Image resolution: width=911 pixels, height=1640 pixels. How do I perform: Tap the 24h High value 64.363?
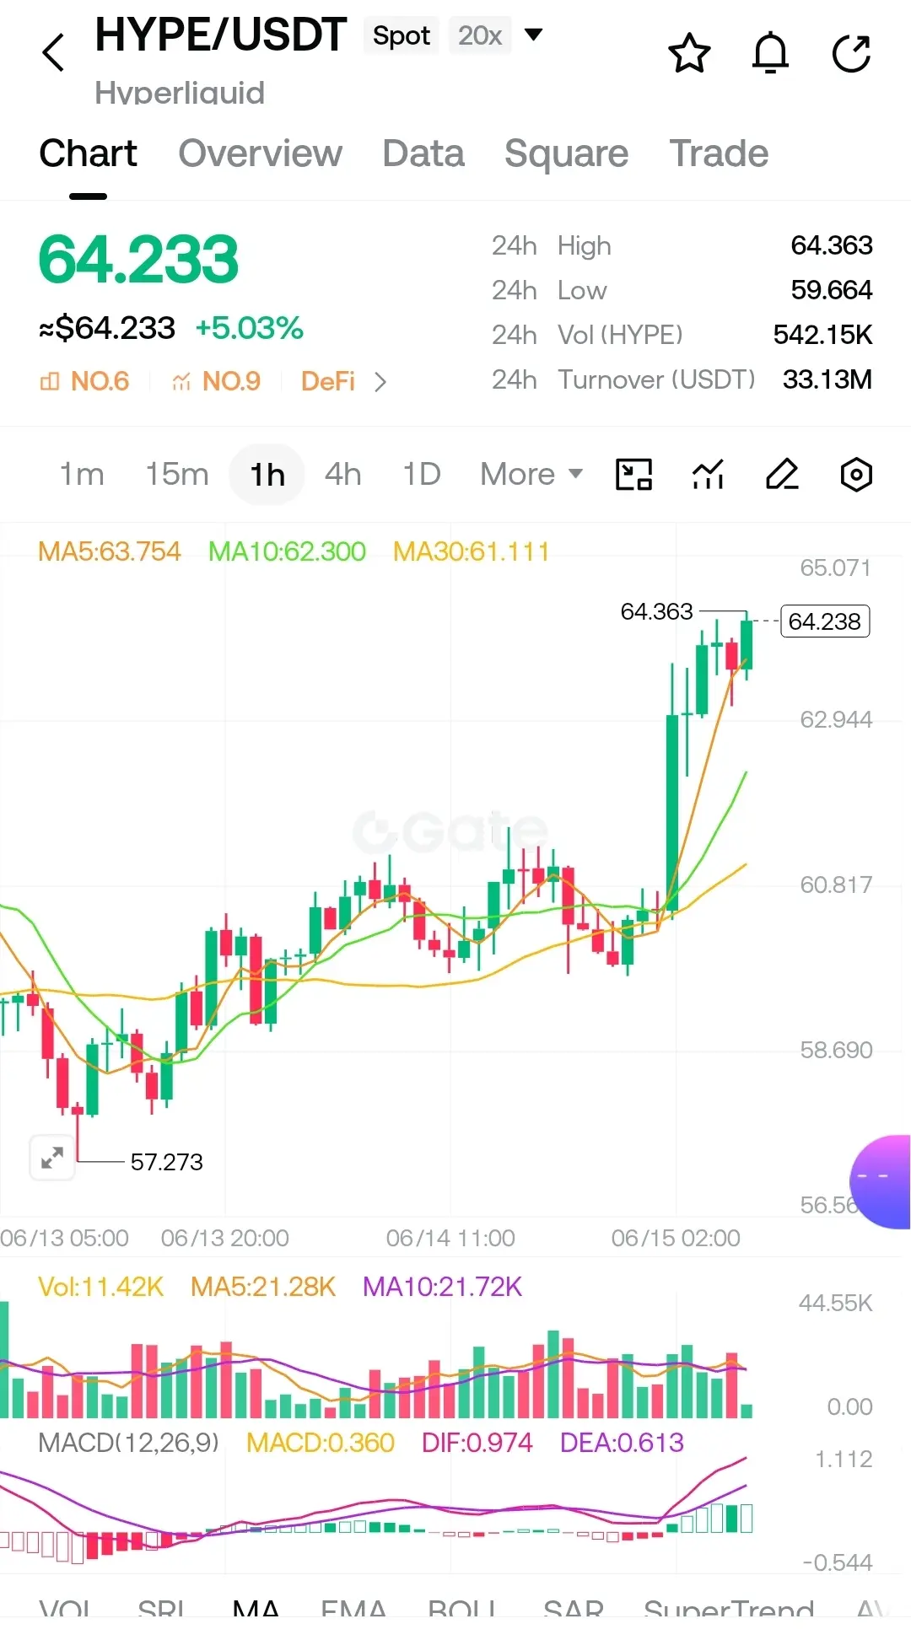coord(831,245)
